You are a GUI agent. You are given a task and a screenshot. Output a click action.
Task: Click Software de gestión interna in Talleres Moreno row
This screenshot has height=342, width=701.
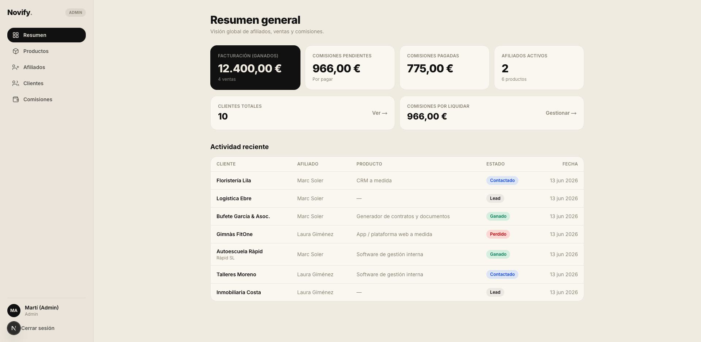pyautogui.click(x=390, y=274)
